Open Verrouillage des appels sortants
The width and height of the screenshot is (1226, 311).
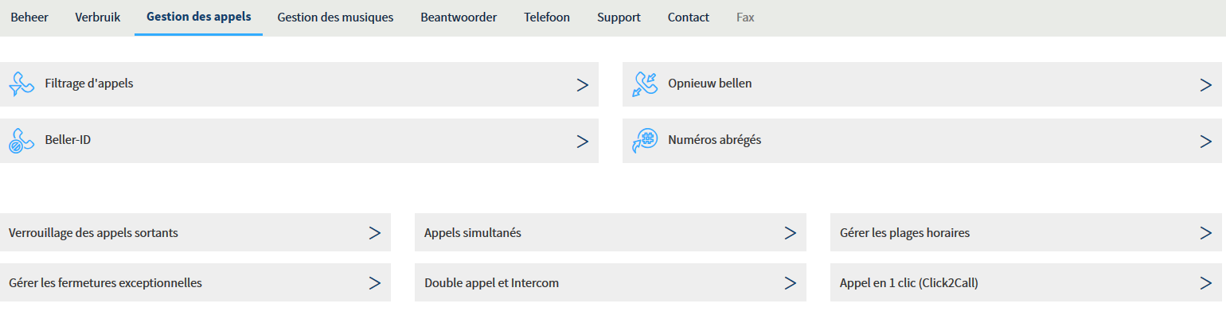pyautogui.click(x=195, y=232)
